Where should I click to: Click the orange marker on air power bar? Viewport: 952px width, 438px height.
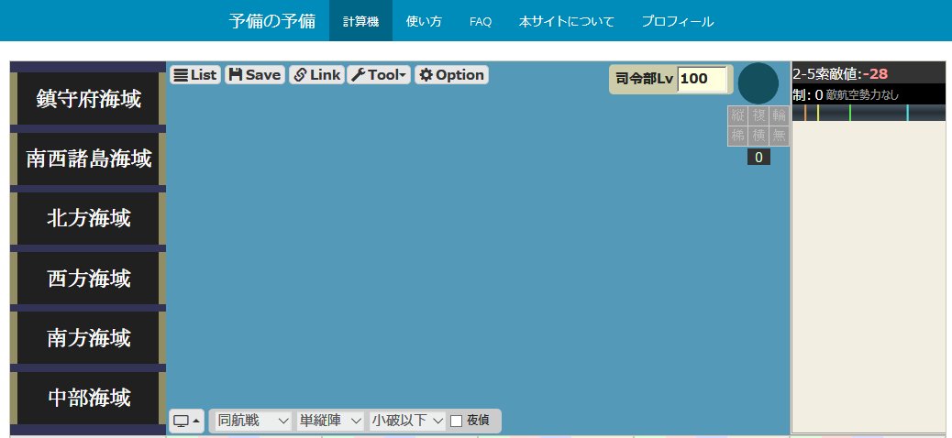pos(805,113)
